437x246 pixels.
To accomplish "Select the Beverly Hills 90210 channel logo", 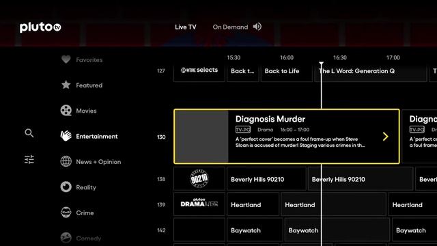I will click(199, 178).
